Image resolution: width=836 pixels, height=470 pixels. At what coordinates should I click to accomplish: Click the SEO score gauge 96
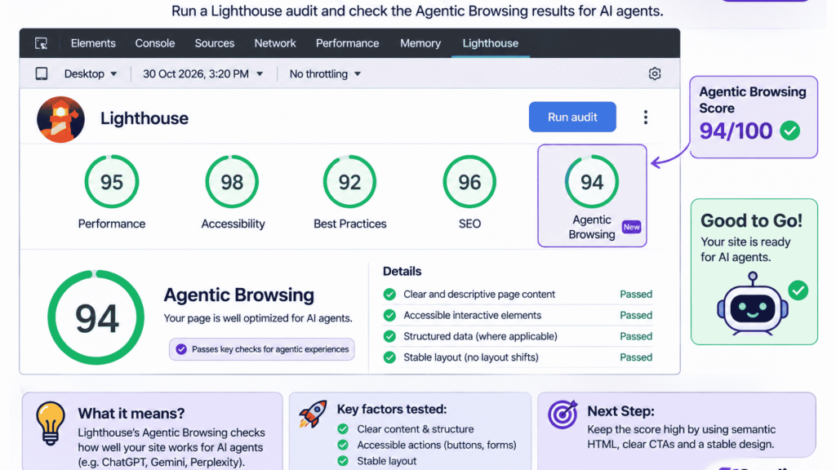pyautogui.click(x=469, y=182)
